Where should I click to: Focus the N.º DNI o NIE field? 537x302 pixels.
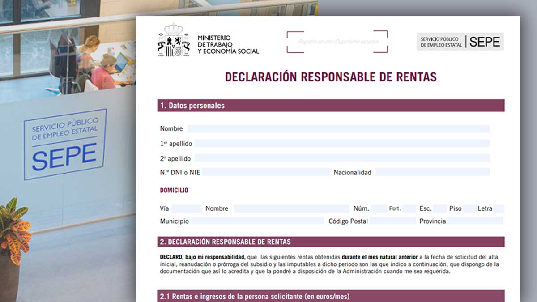pyautogui.click(x=266, y=172)
